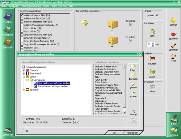Check Futur 2 Aktiv [7]
The height and width of the screenshot is (139, 181).
click(22, 31)
